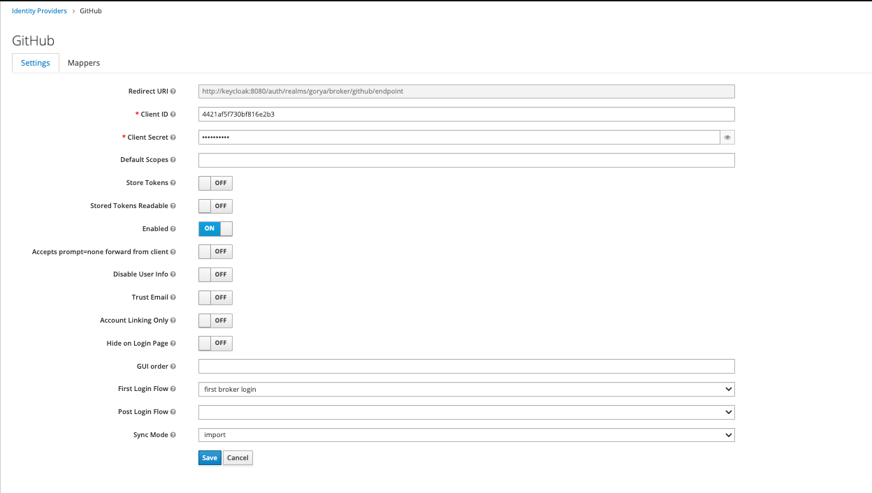Viewport: 872px width, 493px height.
Task: Click the help icon next to Trust Email
Action: coord(173,297)
